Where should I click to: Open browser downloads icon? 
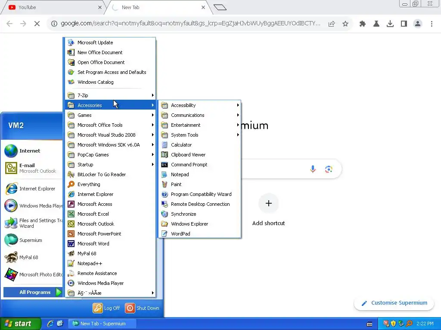coord(390,24)
